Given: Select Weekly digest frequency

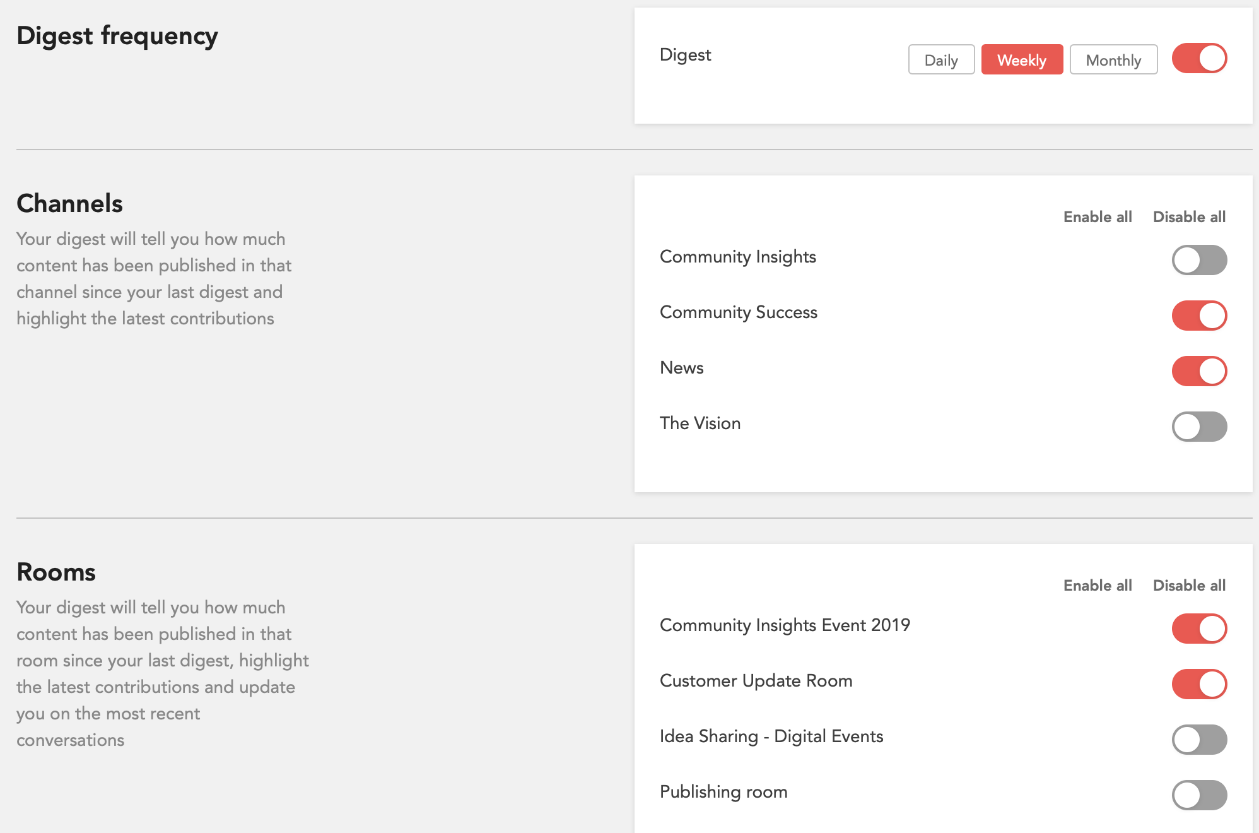Looking at the screenshot, I should click(x=1022, y=60).
